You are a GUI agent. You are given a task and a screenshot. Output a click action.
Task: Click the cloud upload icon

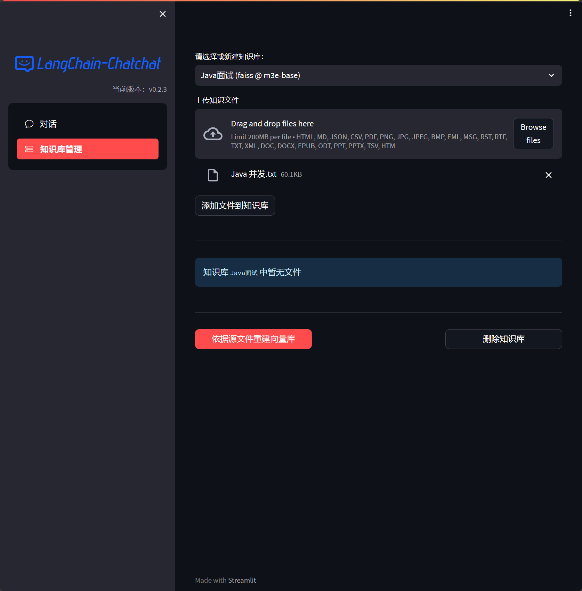pyautogui.click(x=213, y=134)
